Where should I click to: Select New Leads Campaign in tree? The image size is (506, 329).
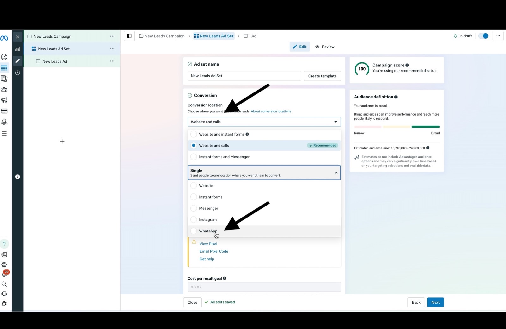click(x=52, y=36)
